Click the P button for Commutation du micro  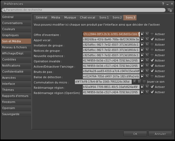coord(134,82)
